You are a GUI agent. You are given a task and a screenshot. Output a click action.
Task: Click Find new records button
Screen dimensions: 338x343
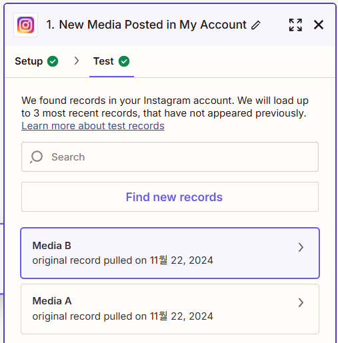coord(170,197)
